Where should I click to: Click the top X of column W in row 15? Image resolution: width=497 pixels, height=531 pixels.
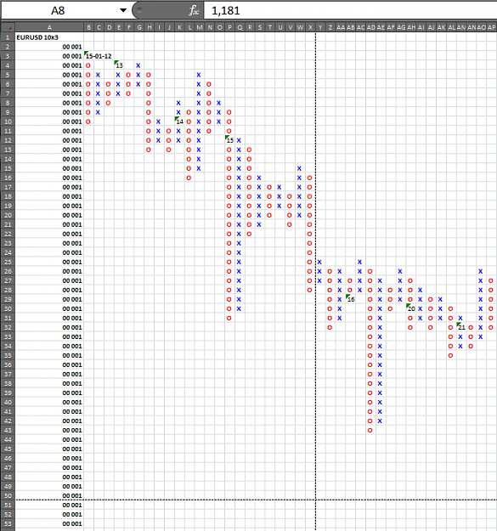click(x=299, y=168)
